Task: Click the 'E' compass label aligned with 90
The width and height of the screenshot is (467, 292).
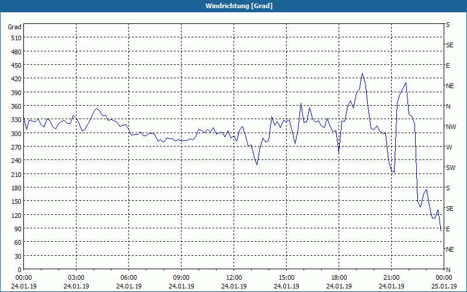Action: (448, 229)
